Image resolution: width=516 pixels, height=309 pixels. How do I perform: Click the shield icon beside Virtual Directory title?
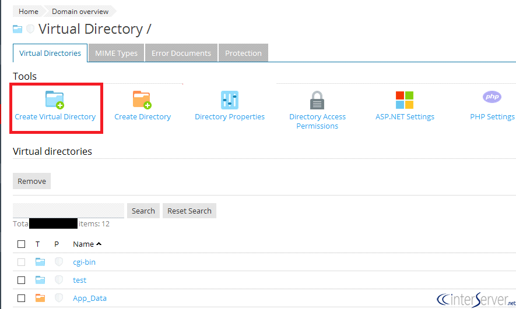(x=30, y=29)
